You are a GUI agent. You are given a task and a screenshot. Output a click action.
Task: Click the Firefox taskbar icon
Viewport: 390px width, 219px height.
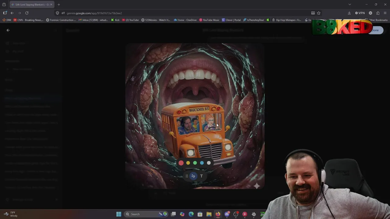click(218, 214)
